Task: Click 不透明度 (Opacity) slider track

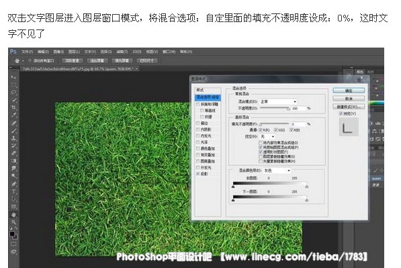Action: point(275,108)
